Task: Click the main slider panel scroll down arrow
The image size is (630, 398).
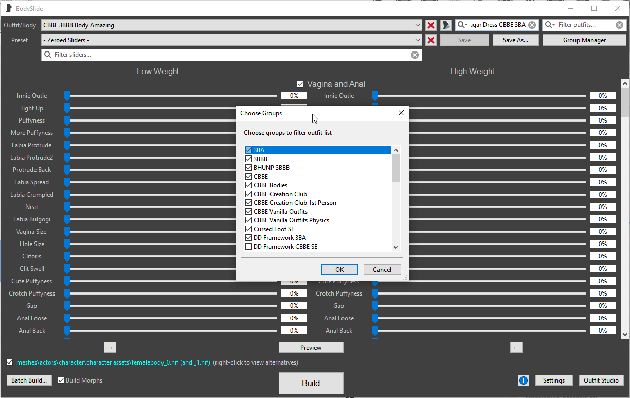Action: pos(625,335)
